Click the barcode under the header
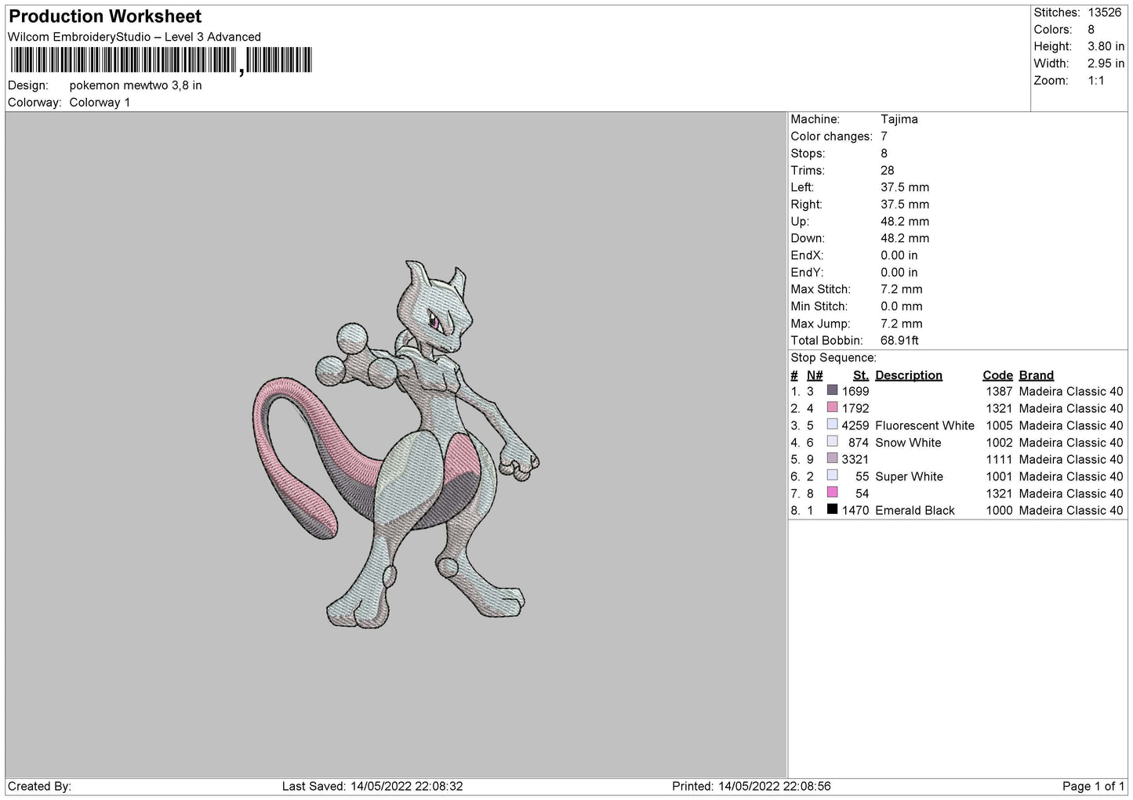 161,61
